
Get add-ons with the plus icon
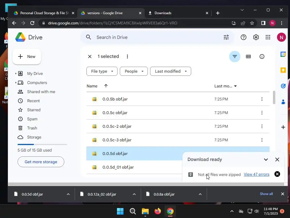pos(283,127)
